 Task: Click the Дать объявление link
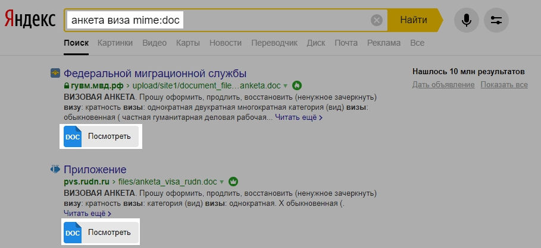coord(443,85)
